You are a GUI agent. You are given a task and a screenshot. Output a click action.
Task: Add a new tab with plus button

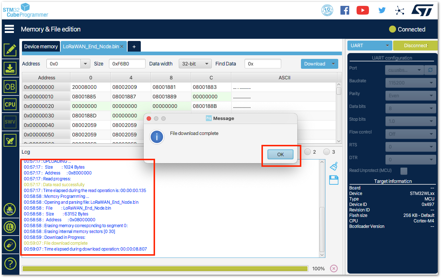(x=134, y=46)
